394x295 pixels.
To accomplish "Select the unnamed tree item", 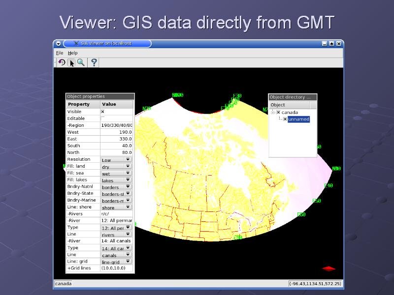I will click(298, 119).
